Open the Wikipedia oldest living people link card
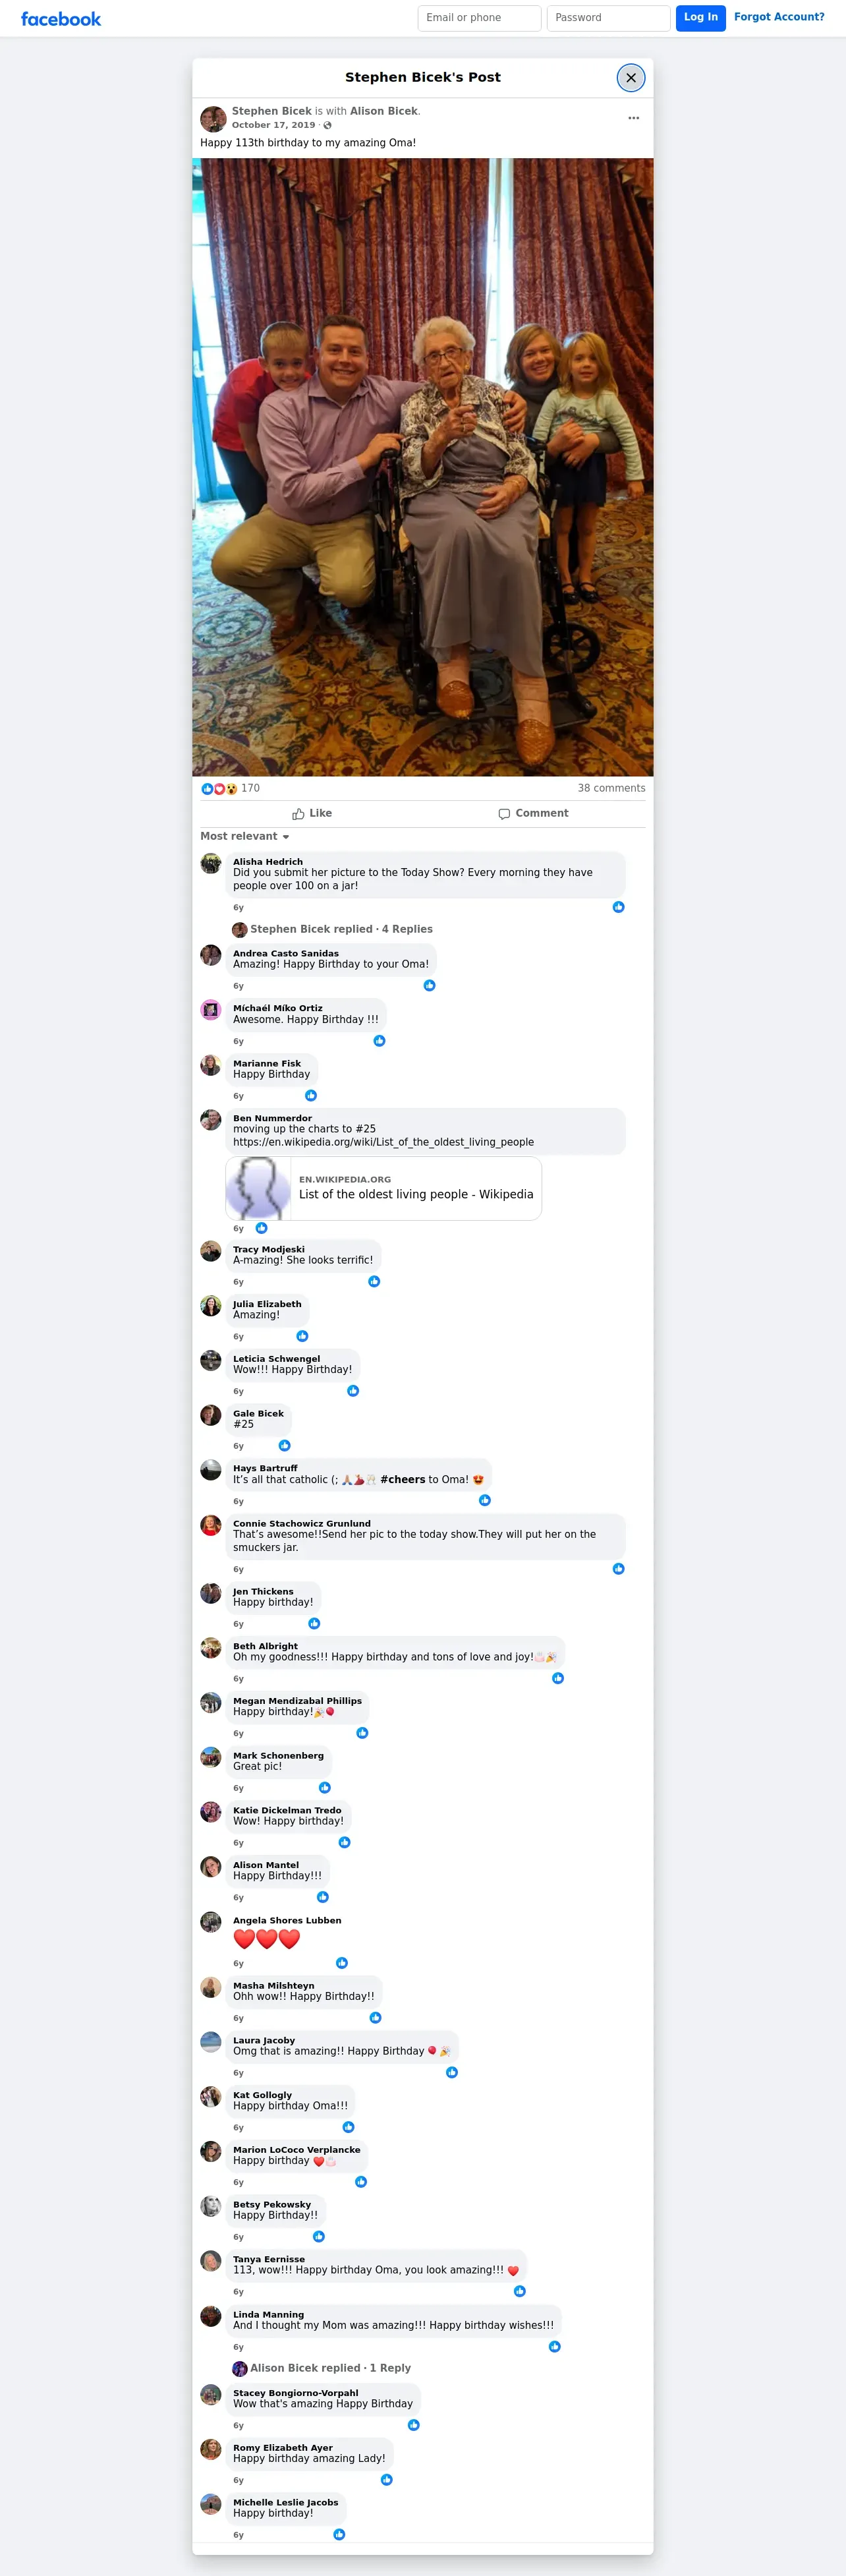Image resolution: width=846 pixels, height=2576 pixels. (x=384, y=1189)
